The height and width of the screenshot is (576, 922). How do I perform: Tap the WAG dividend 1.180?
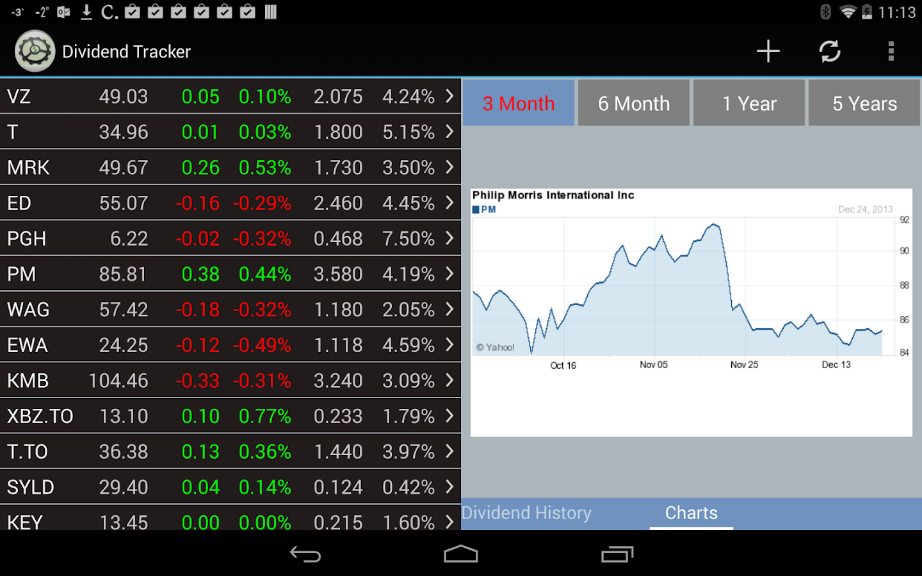338,310
